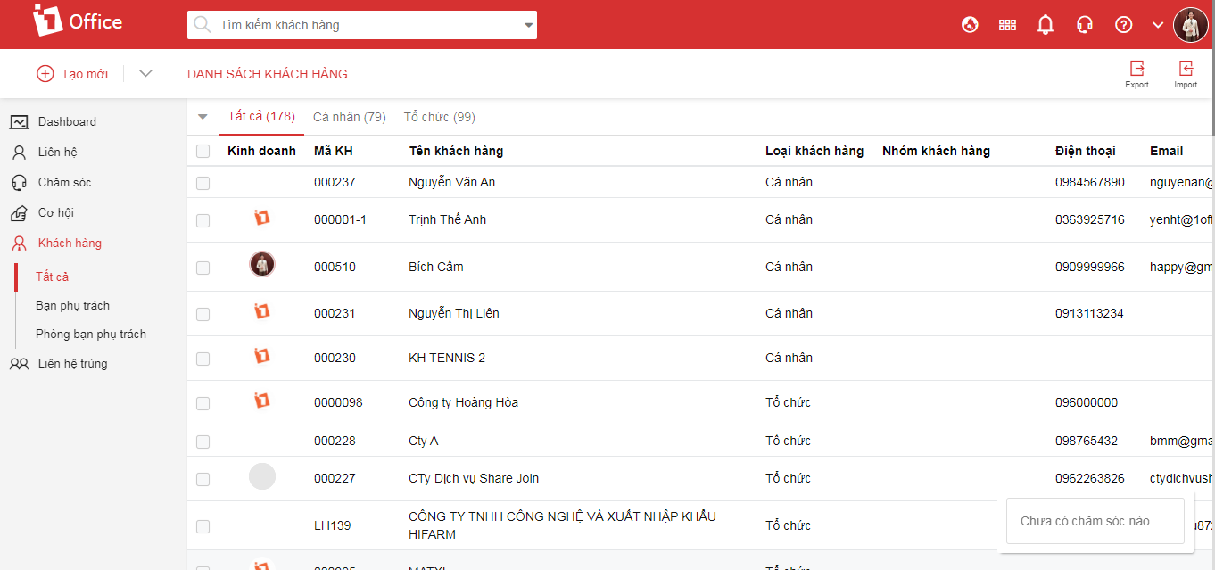Expand the search box dropdown arrow
The width and height of the screenshot is (1215, 570).
528,26
